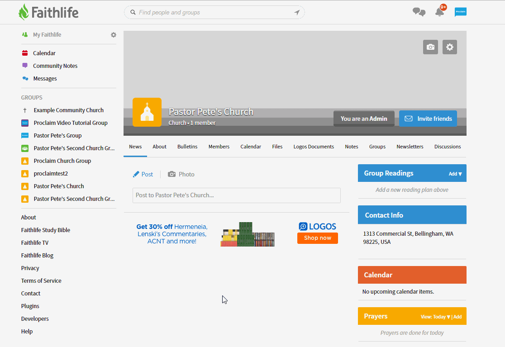
Task: Click the Post to Pastor Pete's Church field
Action: pos(236,195)
